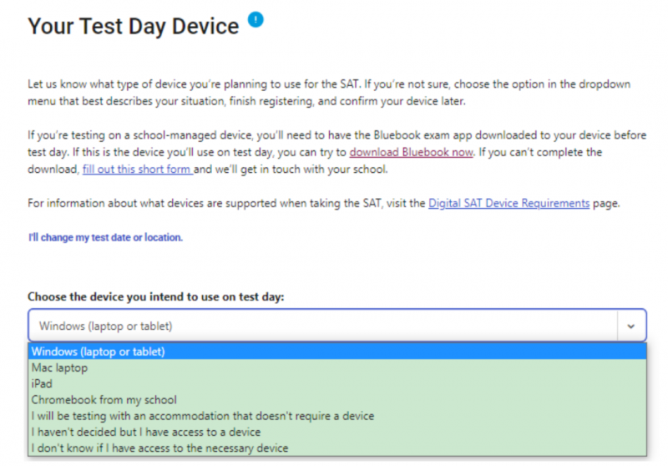Collapse the device dropdown using the chevron arrow

pos(631,327)
